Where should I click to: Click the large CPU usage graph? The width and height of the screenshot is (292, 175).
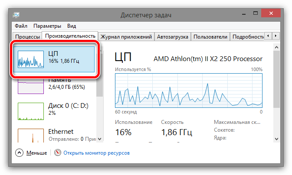(189, 91)
